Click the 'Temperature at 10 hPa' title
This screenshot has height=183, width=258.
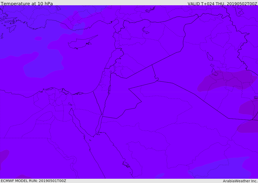27,4
